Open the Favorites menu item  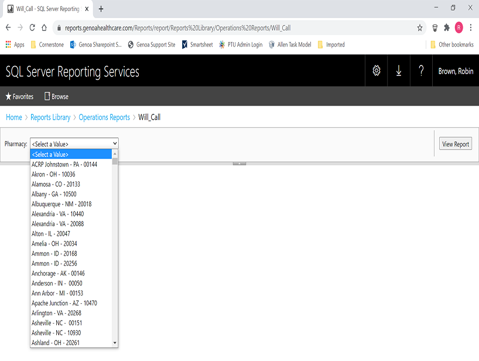pyautogui.click(x=19, y=96)
